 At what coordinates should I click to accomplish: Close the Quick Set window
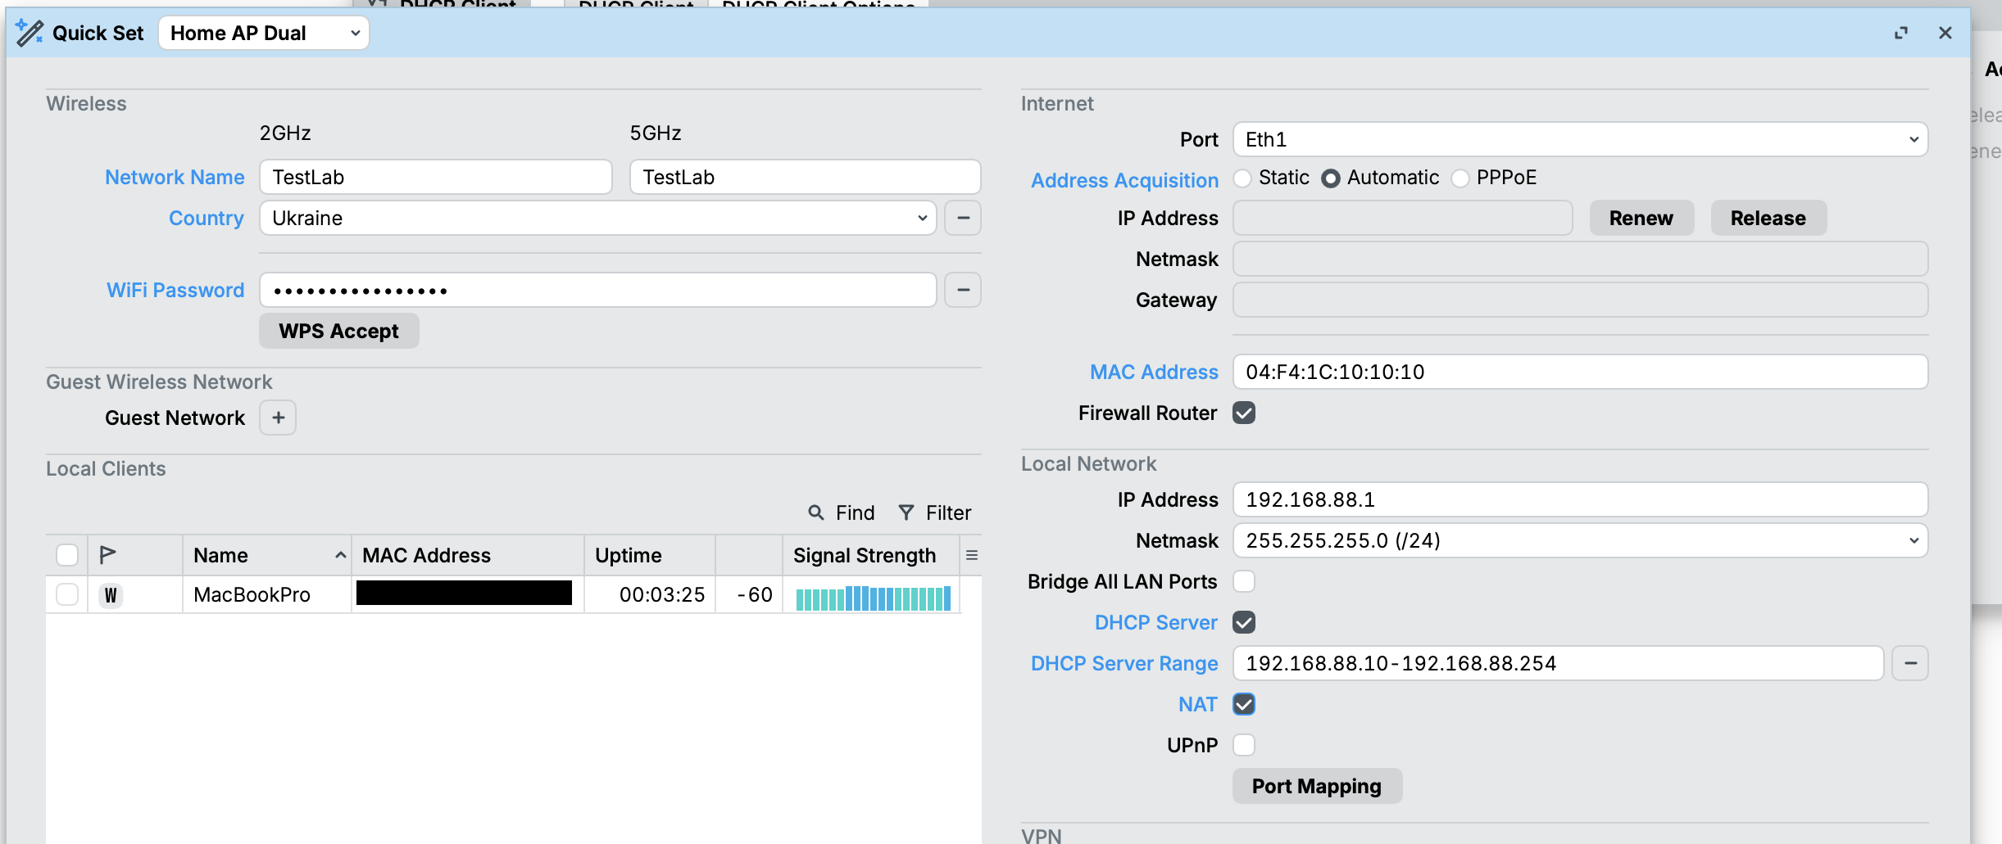(x=1945, y=33)
